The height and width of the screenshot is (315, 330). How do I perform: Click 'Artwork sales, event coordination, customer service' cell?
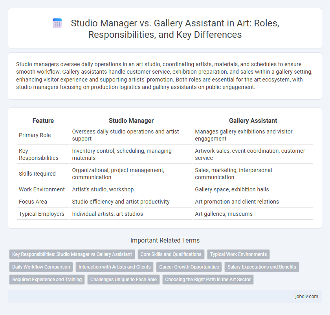point(253,154)
